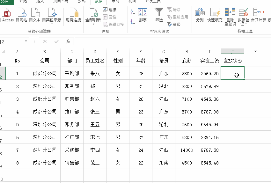Viewport: 271px width, 183px height.
Task: Select the cell containing 王五
Action: pos(95,124)
